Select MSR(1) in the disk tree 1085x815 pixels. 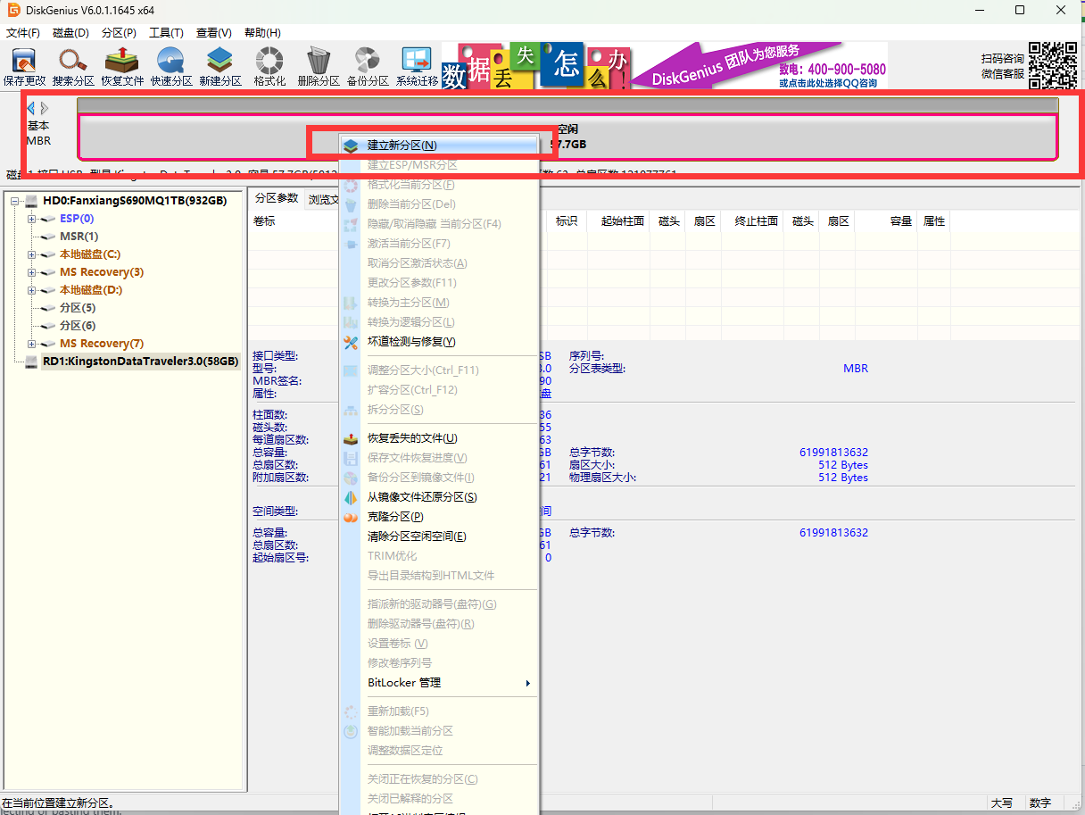point(79,237)
